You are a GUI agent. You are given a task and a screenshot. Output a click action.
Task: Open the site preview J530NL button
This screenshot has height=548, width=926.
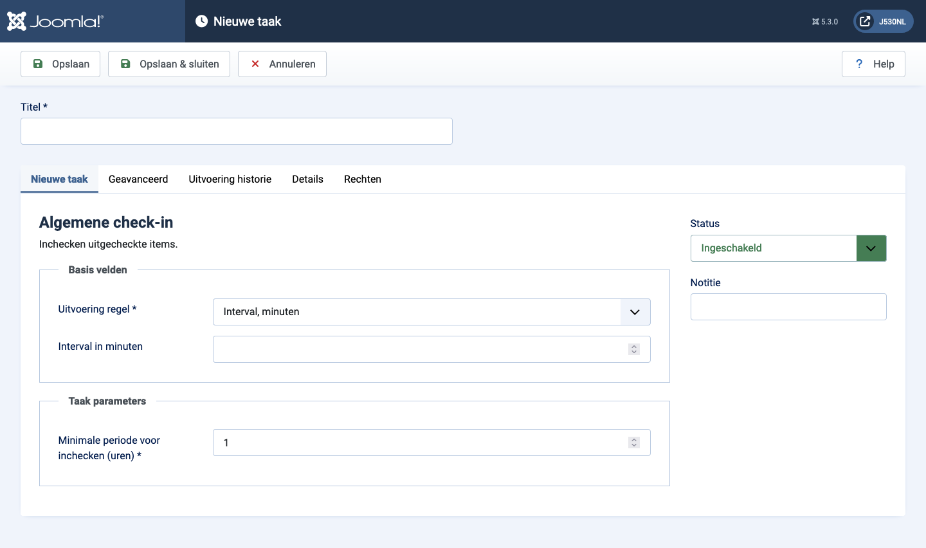click(x=884, y=21)
